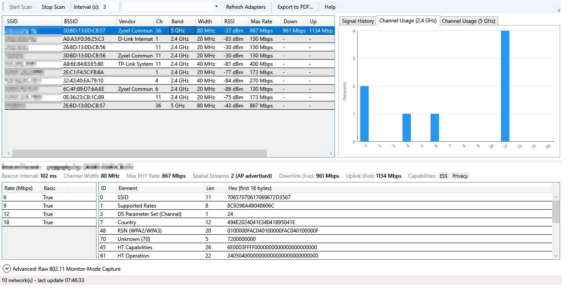Click the TP-Link System vendor cell
This screenshot has width=568, height=301.
click(x=135, y=64)
